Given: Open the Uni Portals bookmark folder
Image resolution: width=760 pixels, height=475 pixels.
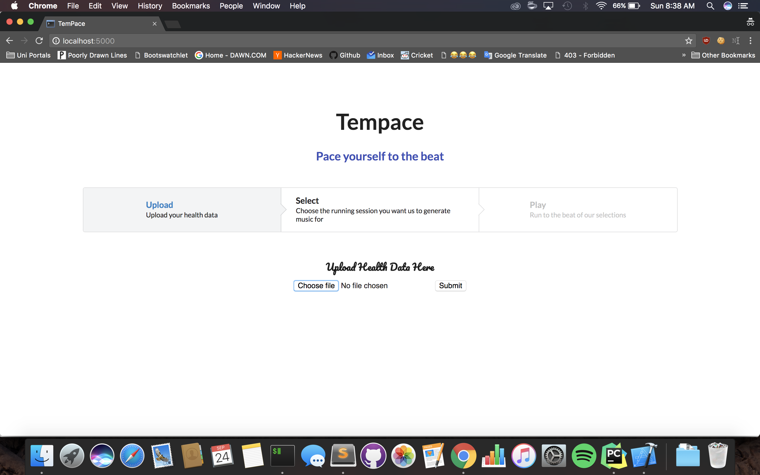Looking at the screenshot, I should 28,55.
